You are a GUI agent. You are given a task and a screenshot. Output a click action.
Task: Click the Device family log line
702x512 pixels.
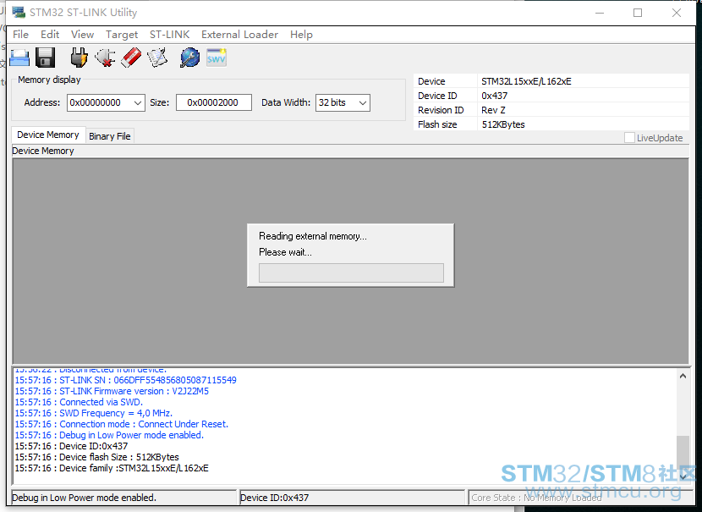(112, 468)
